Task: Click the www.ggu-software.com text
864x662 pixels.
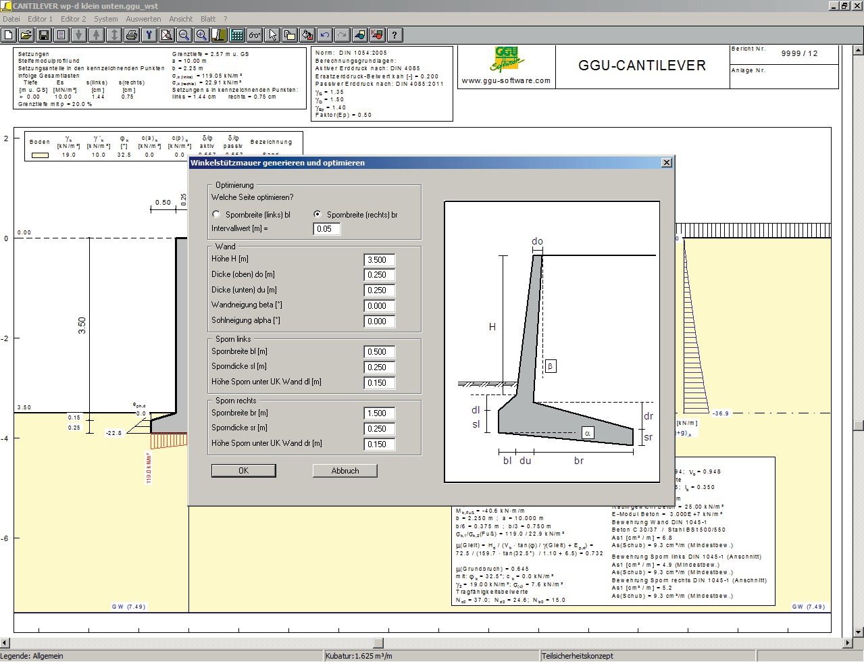Action: click(506, 80)
